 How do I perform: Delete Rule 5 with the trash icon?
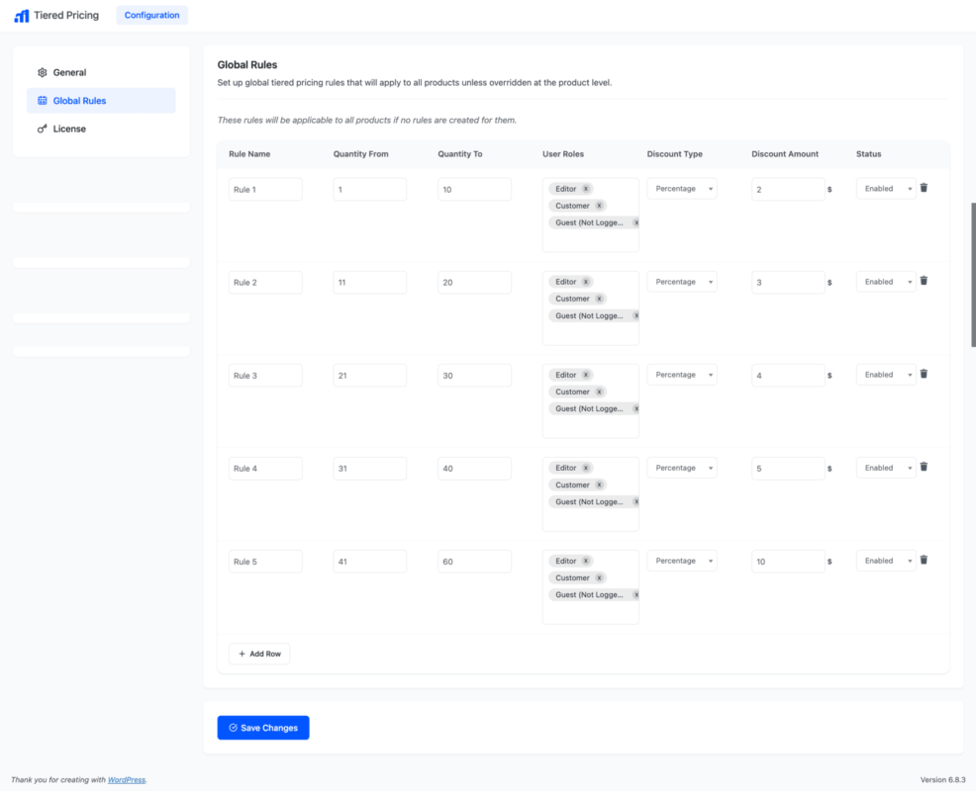(924, 559)
